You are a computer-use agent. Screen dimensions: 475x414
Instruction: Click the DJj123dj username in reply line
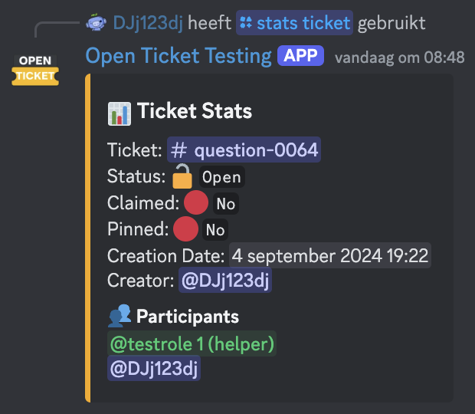(148, 23)
